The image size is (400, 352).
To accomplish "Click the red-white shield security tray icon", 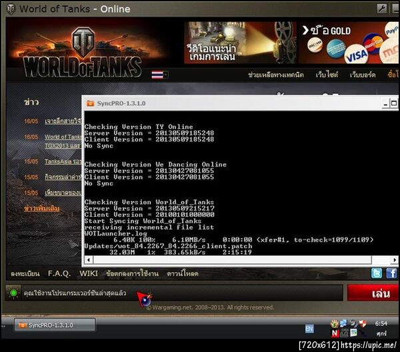I will coord(363,323).
